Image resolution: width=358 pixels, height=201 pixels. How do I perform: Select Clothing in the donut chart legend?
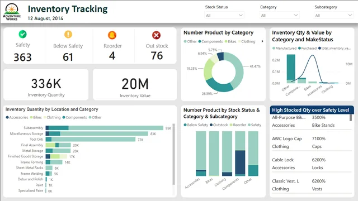click(x=247, y=41)
